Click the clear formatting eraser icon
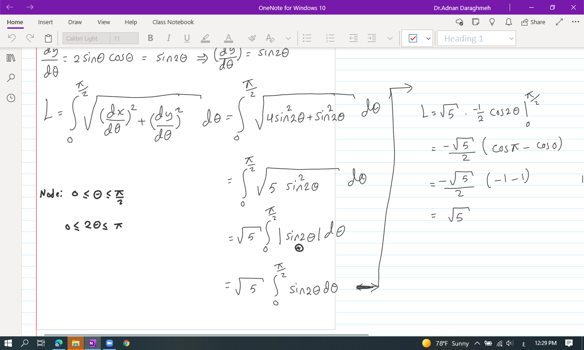 (252, 38)
